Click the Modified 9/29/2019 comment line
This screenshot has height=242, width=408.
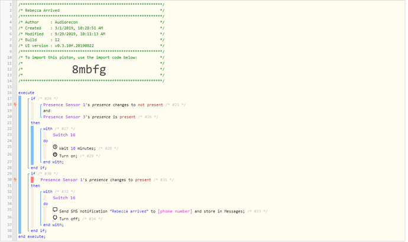[91, 34]
